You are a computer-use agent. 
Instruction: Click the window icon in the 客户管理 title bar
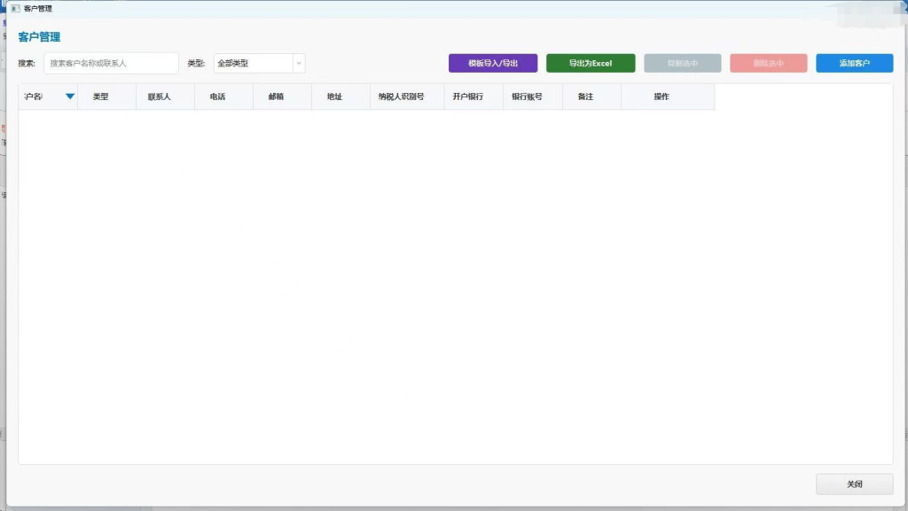tap(14, 8)
